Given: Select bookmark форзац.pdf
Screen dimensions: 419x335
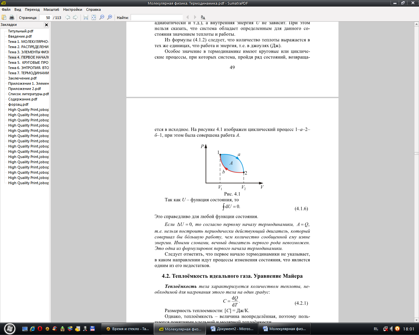Looking at the screenshot, I should [x=18, y=104].
